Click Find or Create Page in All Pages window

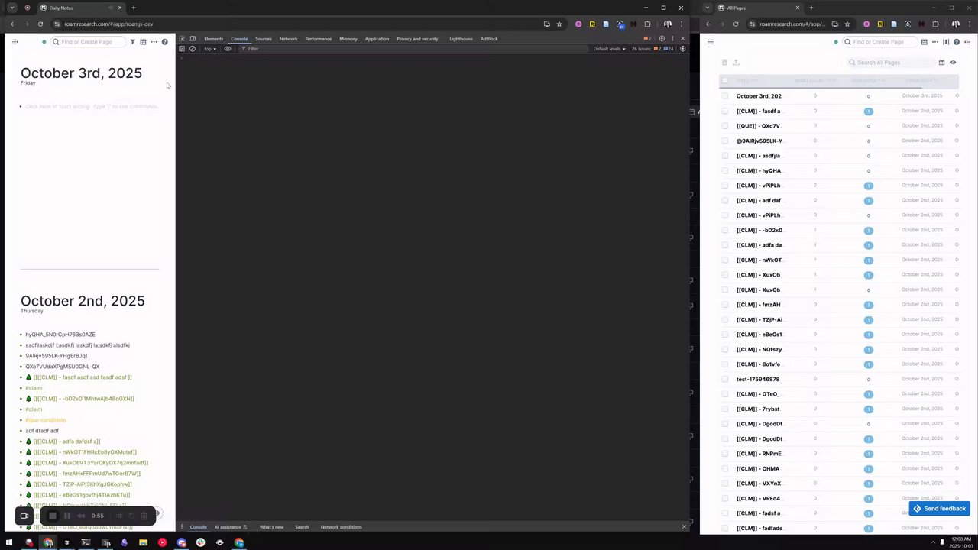point(879,42)
